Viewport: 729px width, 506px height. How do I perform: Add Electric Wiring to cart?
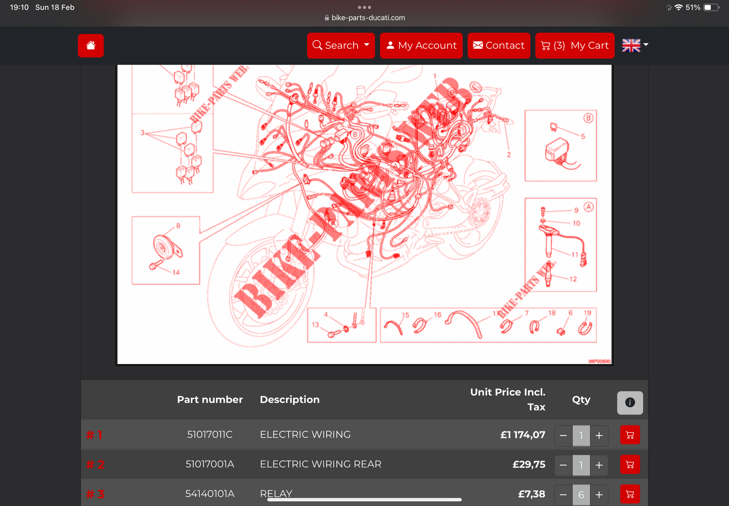[x=630, y=435]
